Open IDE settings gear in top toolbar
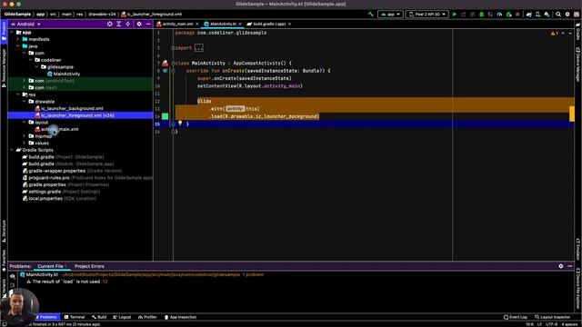The height and width of the screenshot is (327, 582). [567, 15]
